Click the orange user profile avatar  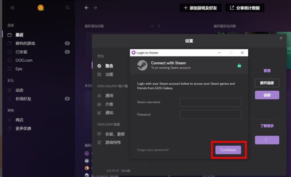[x=41, y=8]
